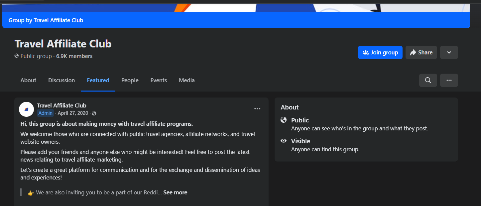This screenshot has height=206, width=481.
Task: Expand the dropdown arrow next to Share
Action: point(449,52)
